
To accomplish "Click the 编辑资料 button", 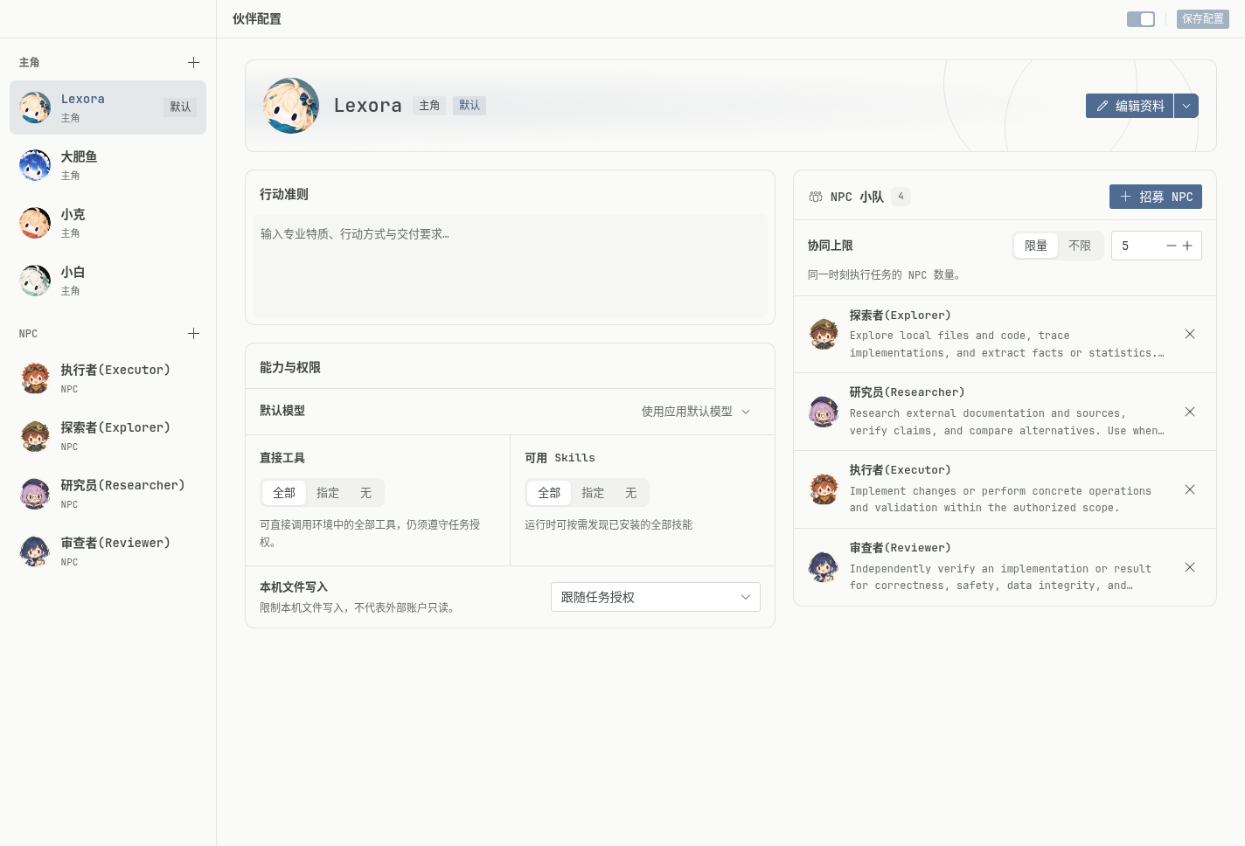I will [x=1130, y=106].
